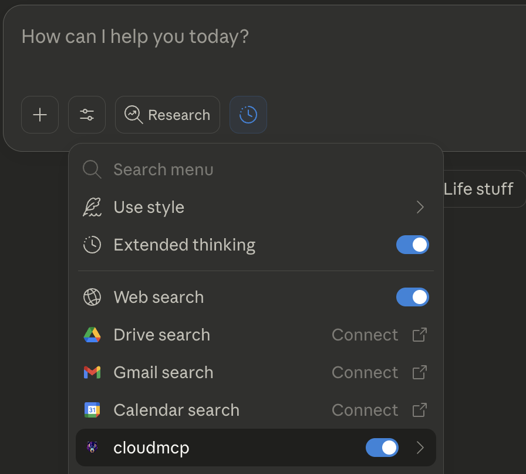Expand the cloudmcp submenu chevron
526x474 pixels.
(420, 448)
